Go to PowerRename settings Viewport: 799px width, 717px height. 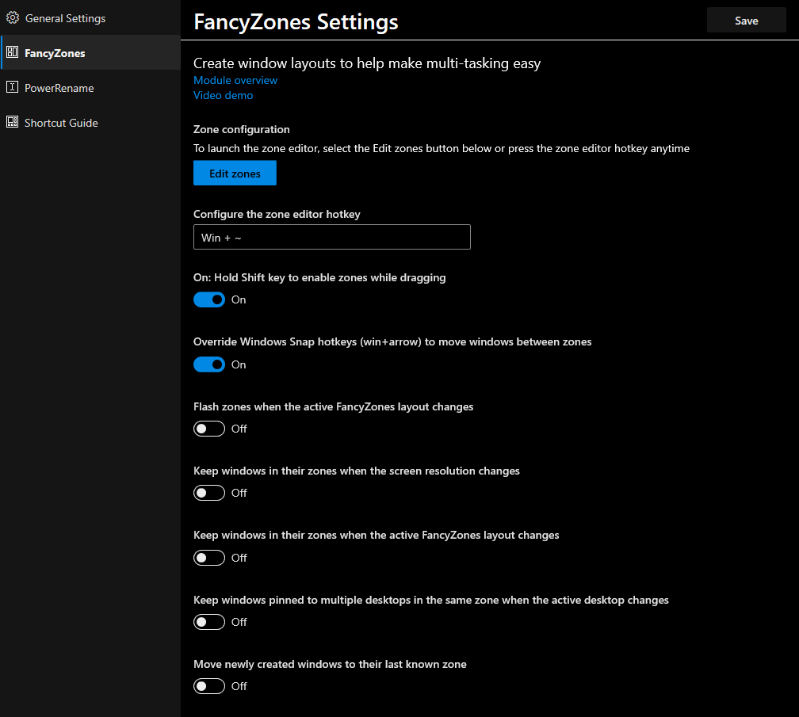pyautogui.click(x=90, y=88)
